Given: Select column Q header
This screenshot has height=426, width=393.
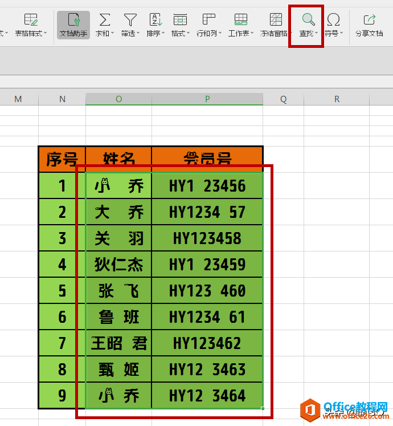Looking at the screenshot, I should click(x=283, y=99).
